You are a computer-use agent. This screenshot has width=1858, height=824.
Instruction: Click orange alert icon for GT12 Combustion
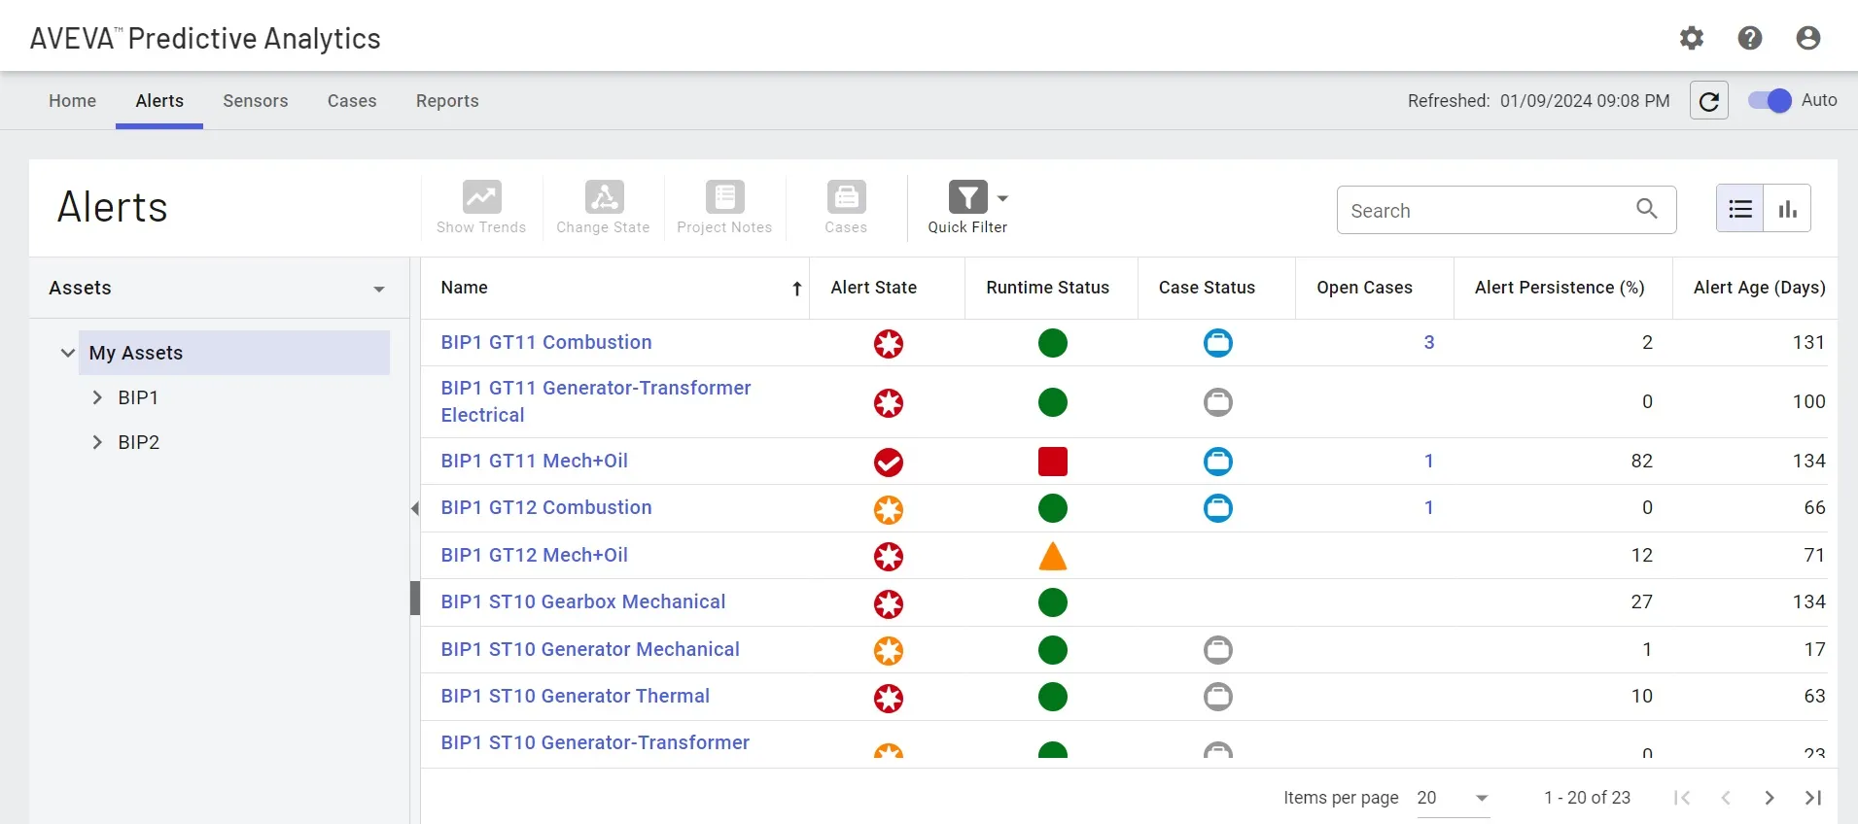(x=889, y=509)
